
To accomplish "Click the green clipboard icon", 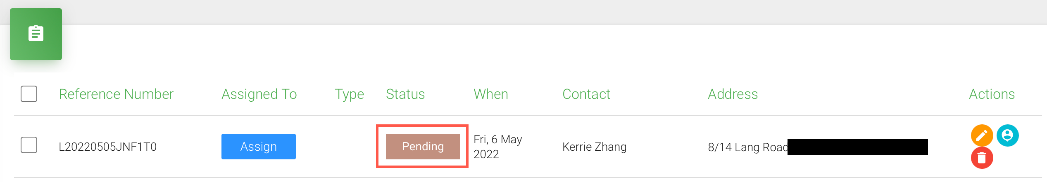I will (36, 34).
